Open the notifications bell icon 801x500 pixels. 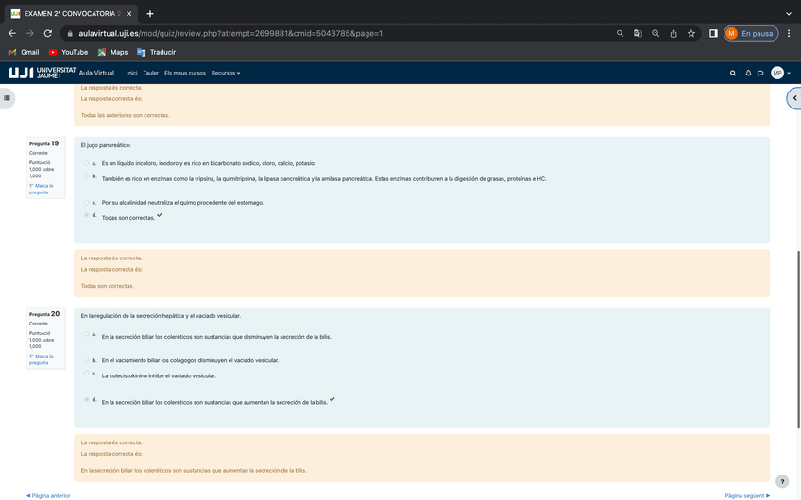coord(748,73)
